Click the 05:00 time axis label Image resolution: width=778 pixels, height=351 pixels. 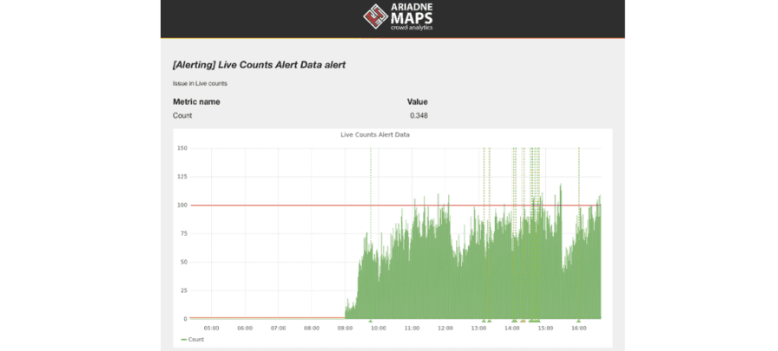(x=211, y=328)
